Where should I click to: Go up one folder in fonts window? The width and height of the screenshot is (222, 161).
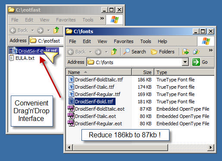[x=114, y=52]
